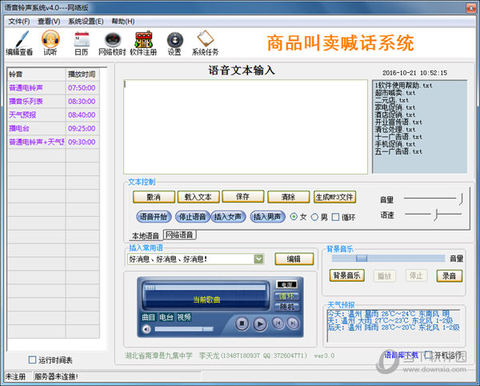Adjust the 语速 speed slider

coord(433,215)
